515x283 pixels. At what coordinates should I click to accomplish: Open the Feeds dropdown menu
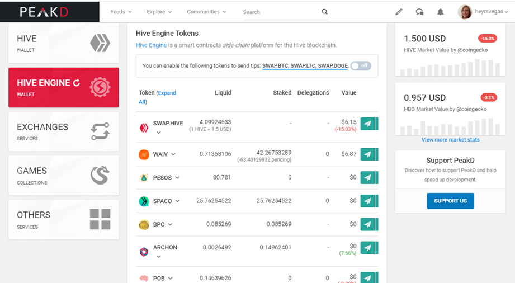121,12
